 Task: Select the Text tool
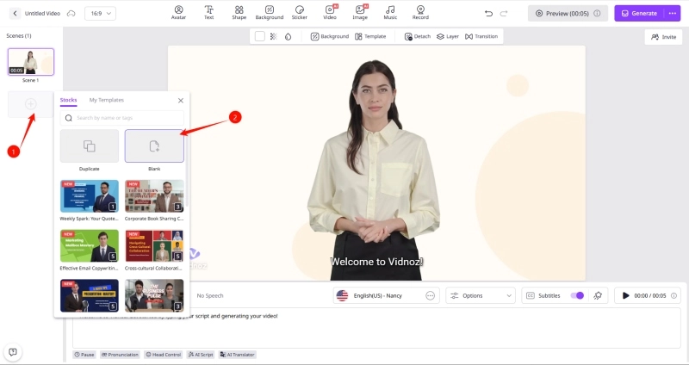point(208,13)
